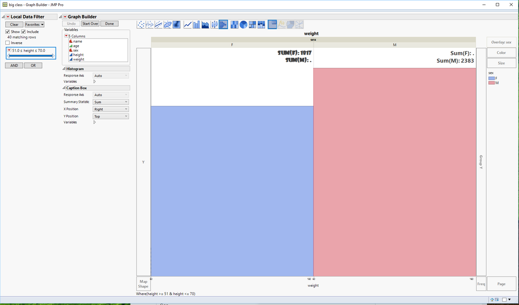
Task: Select the Heatmap element icon
Action: 235,24
